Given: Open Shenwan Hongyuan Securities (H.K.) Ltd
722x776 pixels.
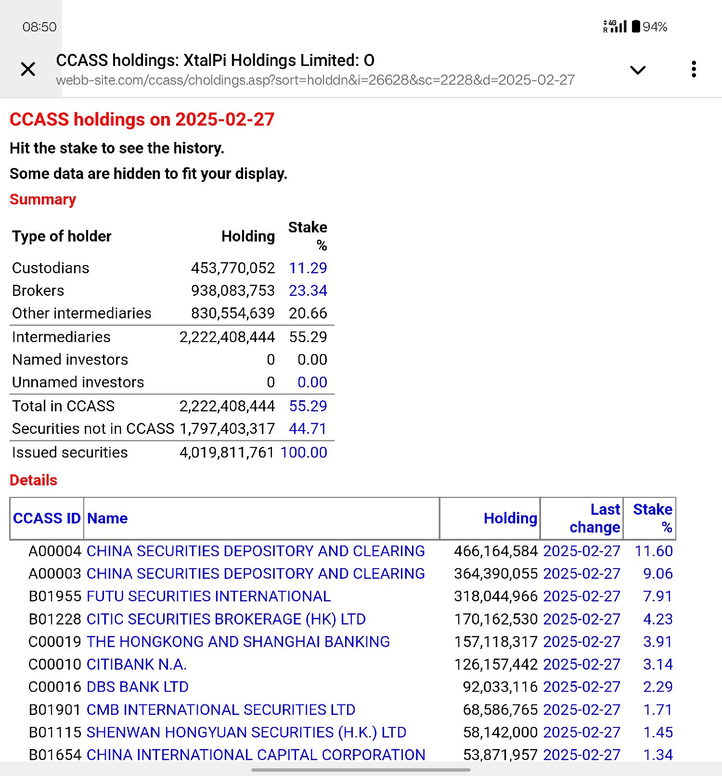Looking at the screenshot, I should click(x=246, y=732).
